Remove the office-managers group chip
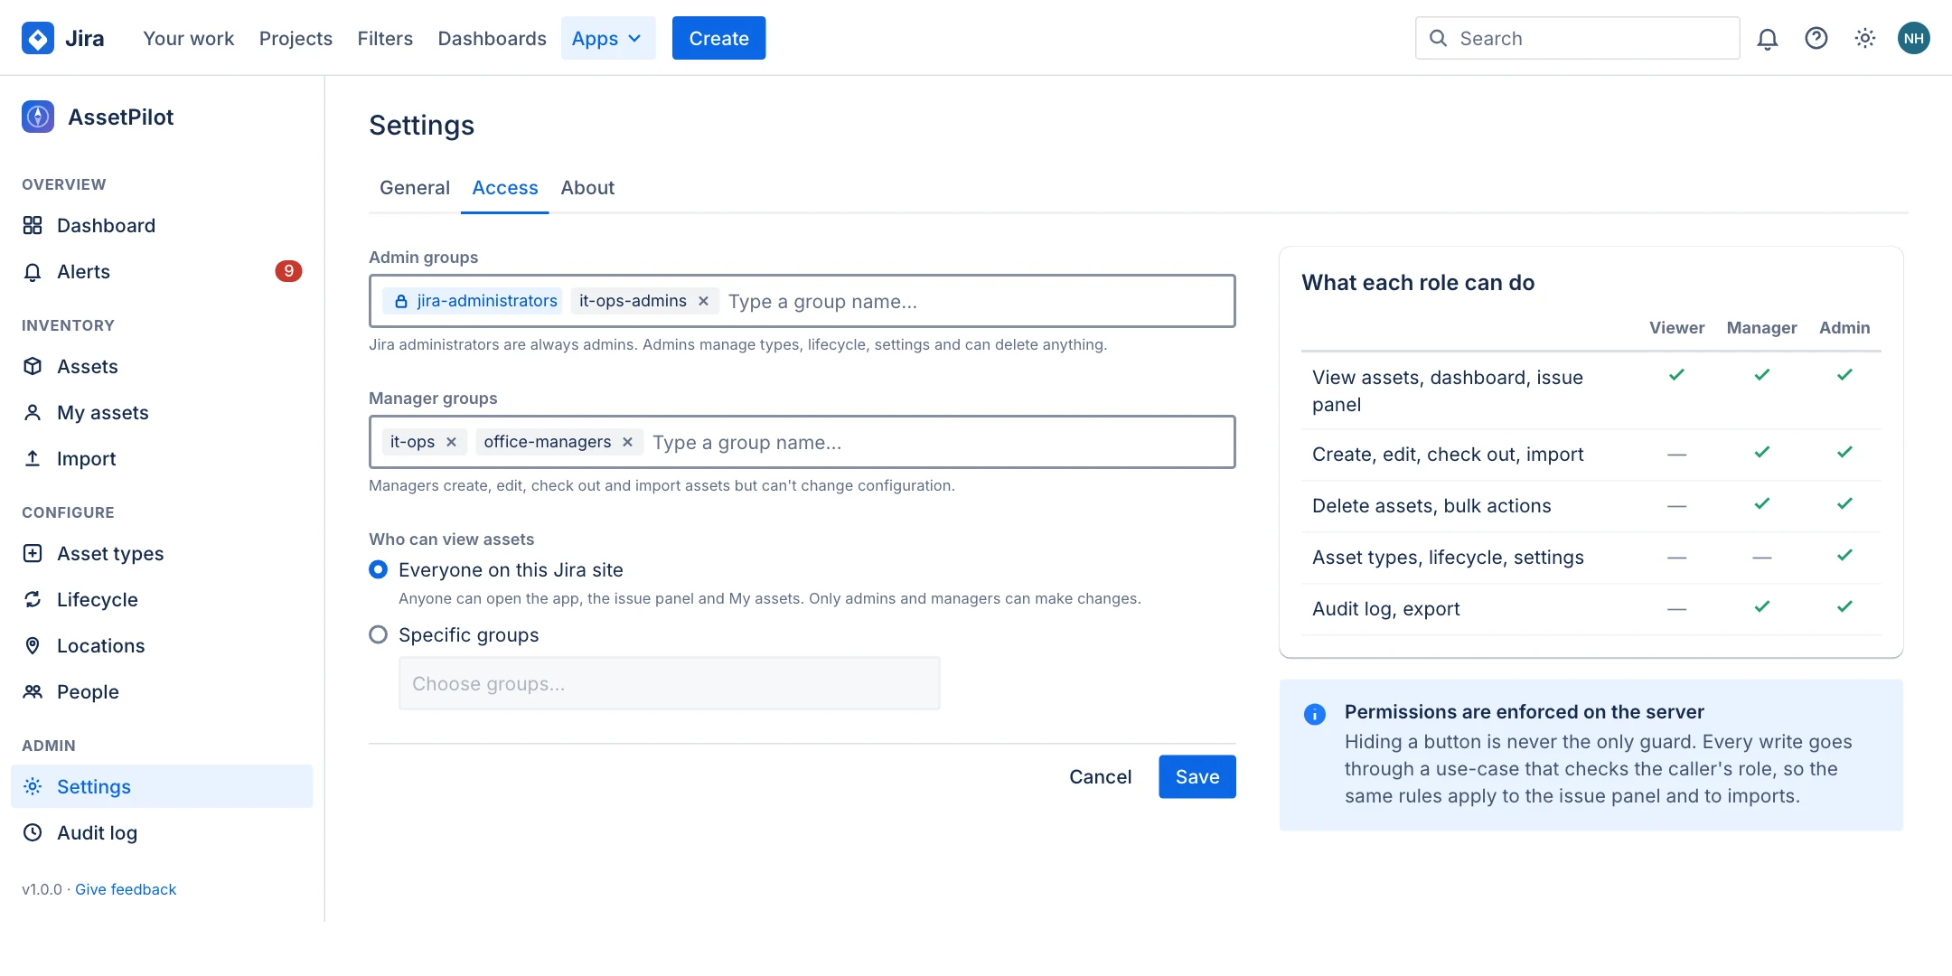The image size is (1952, 976). click(627, 442)
